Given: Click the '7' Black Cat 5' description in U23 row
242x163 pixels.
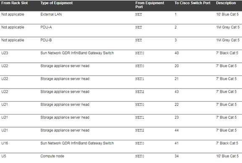Looking at the screenshot, I should click(x=227, y=53).
